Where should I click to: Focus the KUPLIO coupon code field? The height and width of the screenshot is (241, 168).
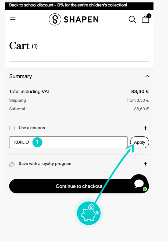[81, 142]
